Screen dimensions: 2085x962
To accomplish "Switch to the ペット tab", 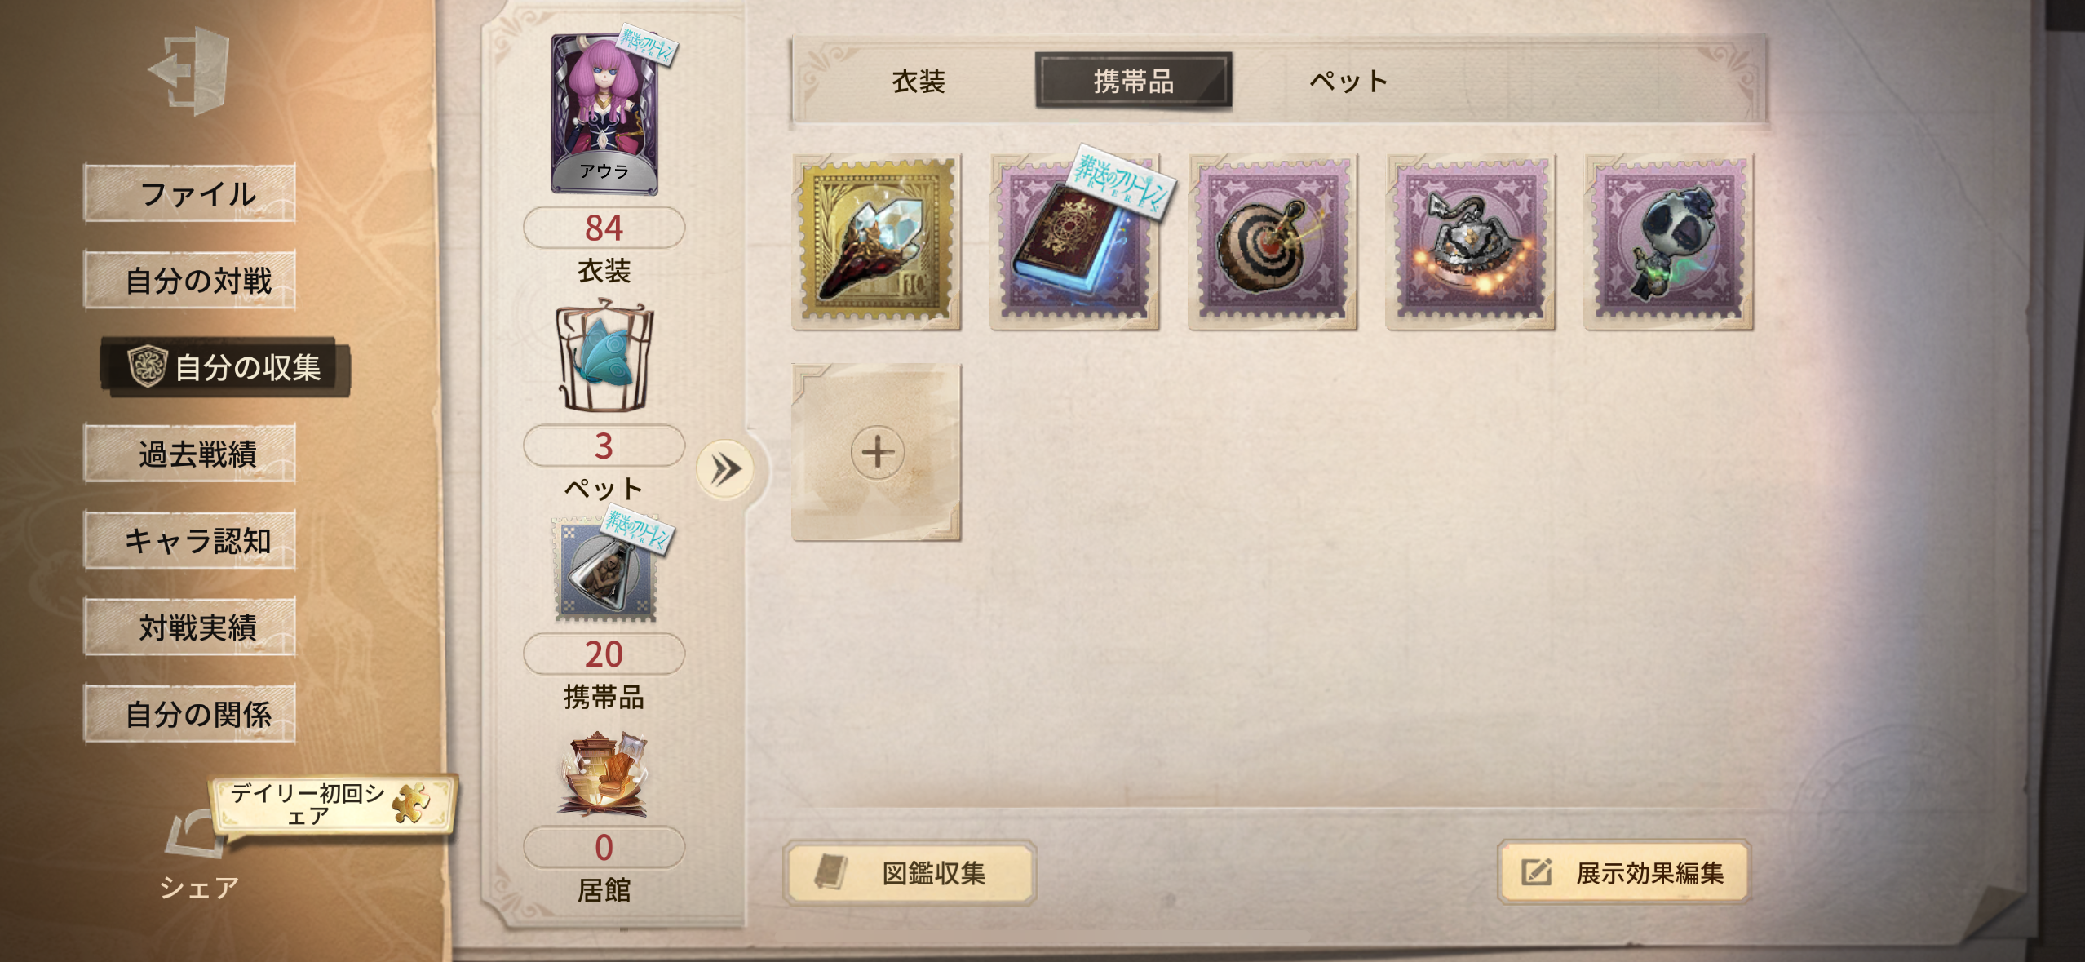I will (1348, 81).
